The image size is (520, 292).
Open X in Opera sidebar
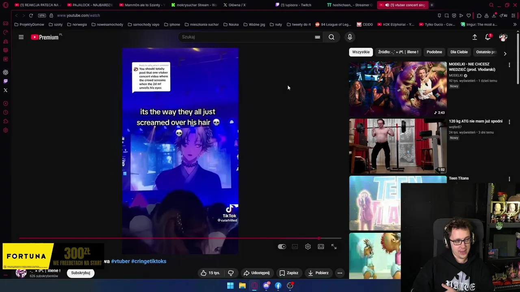[5, 90]
